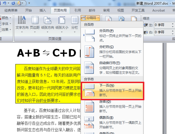The image size is (175, 134).
Task: Increase left indent with up stepper
Action: click(173, 24)
